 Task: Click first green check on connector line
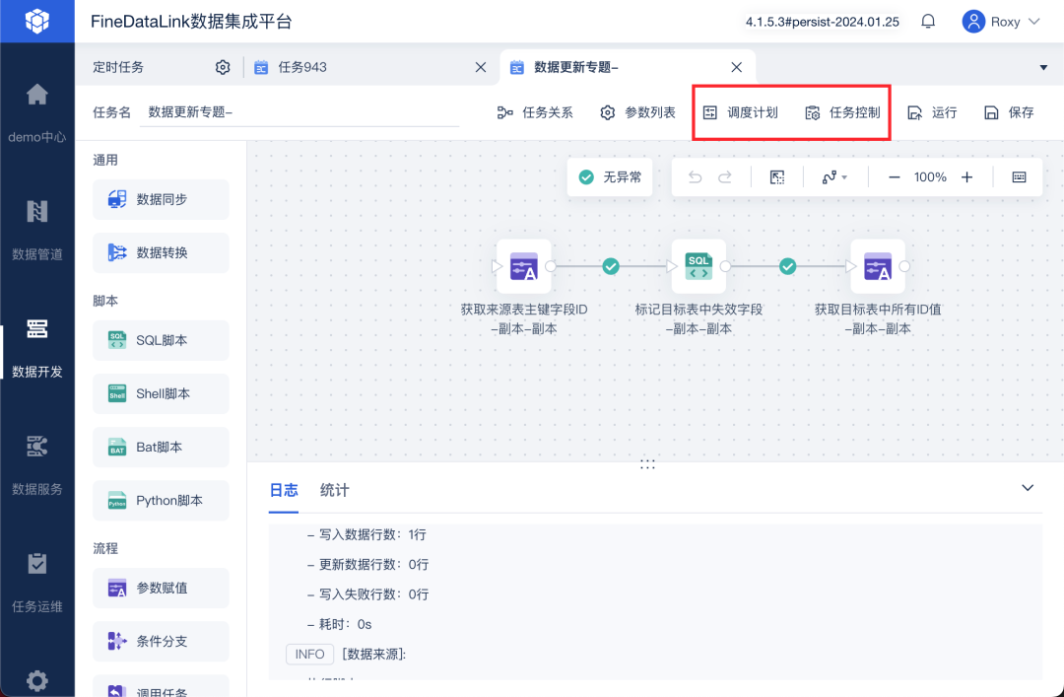coord(611,266)
